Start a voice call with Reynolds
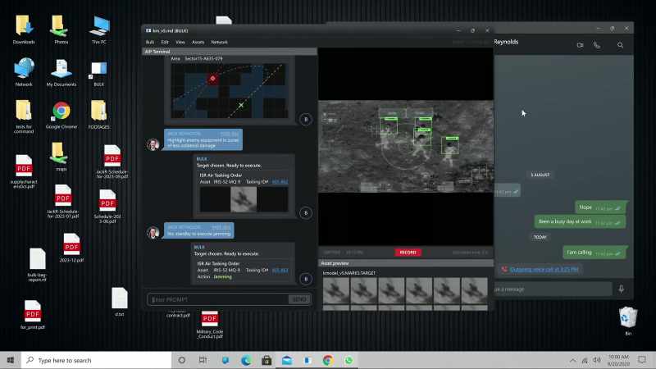Screen dimensions: 656x369 597,45
